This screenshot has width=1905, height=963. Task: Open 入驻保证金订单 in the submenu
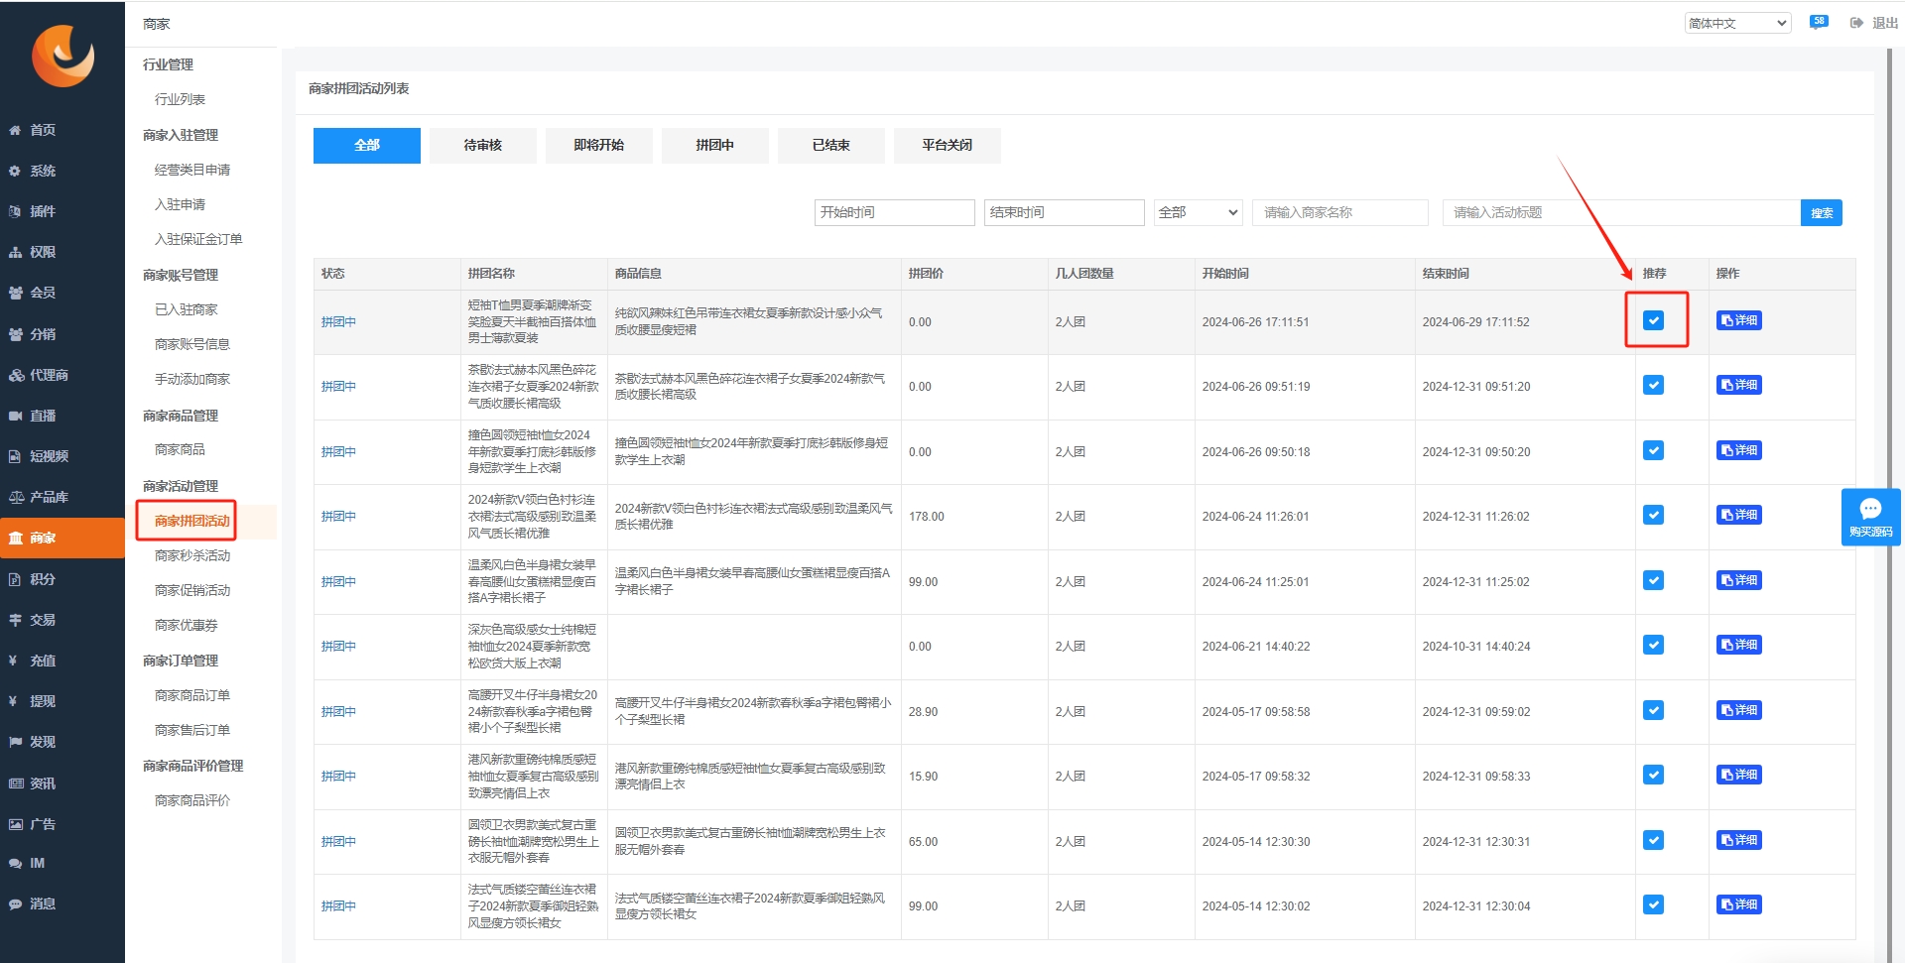coord(198,239)
